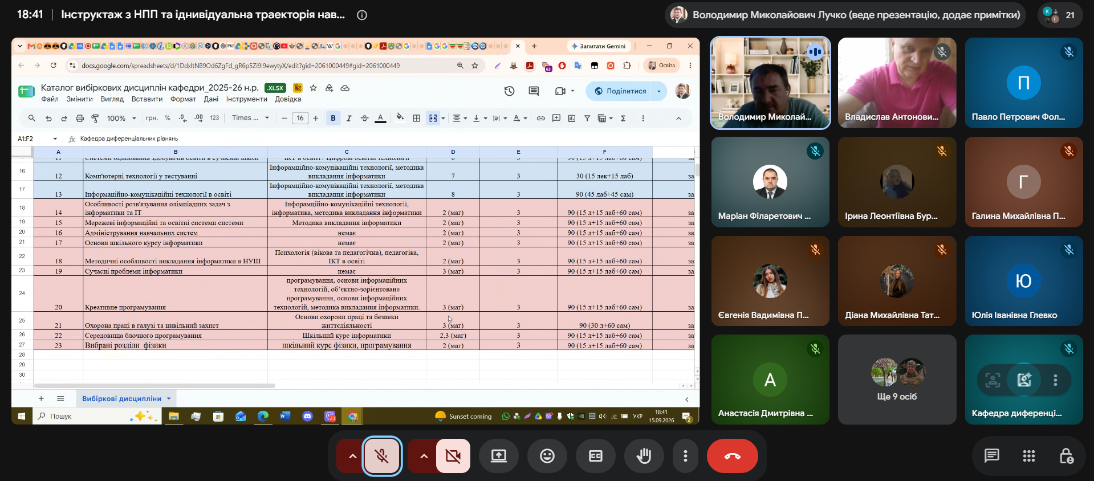
Task: Open more options in Meet's call bar
Action: [685, 456]
